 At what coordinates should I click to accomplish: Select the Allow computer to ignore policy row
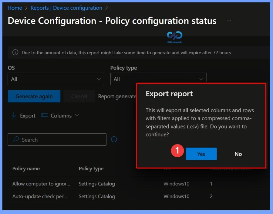pyautogui.click(x=41, y=184)
